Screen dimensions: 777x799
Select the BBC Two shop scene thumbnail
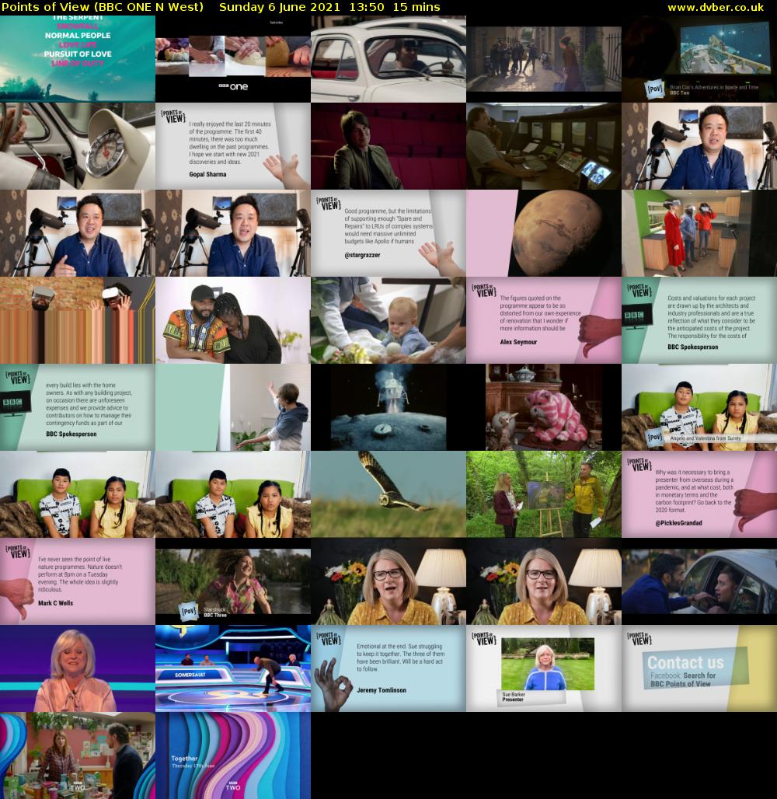click(x=78, y=755)
